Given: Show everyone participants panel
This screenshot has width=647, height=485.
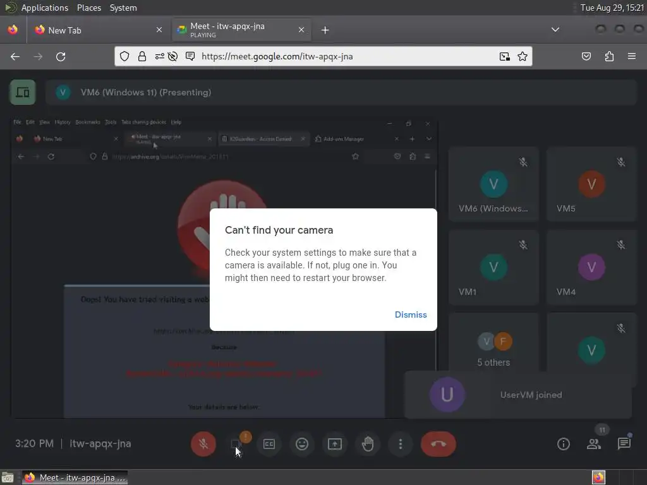Looking at the screenshot, I should pyautogui.click(x=594, y=444).
